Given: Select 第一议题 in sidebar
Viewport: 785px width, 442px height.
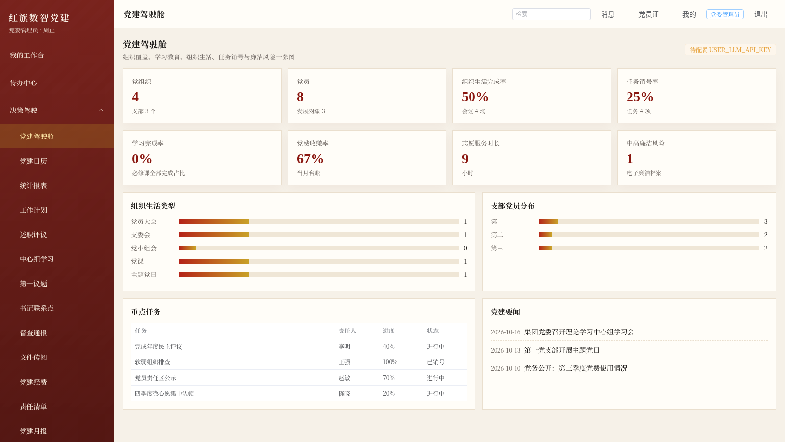Looking at the screenshot, I should click(x=57, y=283).
